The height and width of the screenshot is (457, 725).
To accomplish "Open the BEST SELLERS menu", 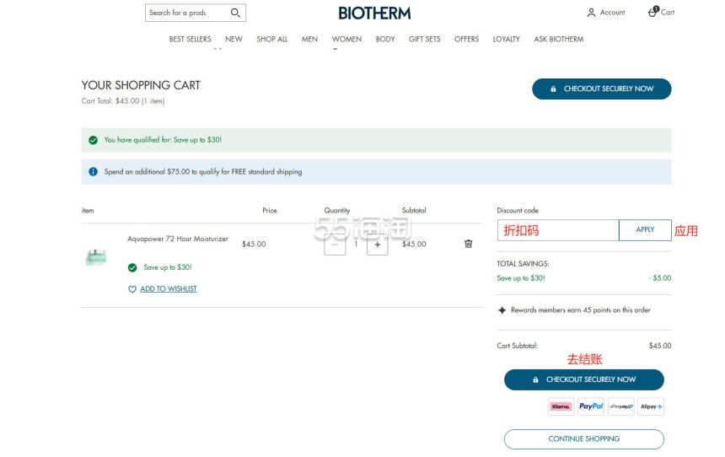I will coord(190,39).
